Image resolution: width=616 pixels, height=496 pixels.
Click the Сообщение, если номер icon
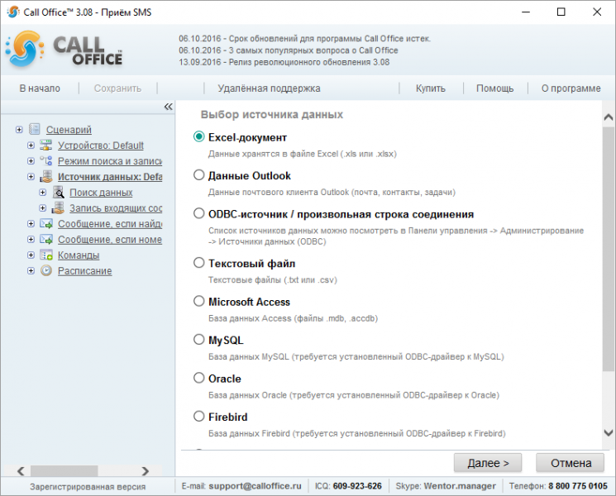tap(46, 239)
